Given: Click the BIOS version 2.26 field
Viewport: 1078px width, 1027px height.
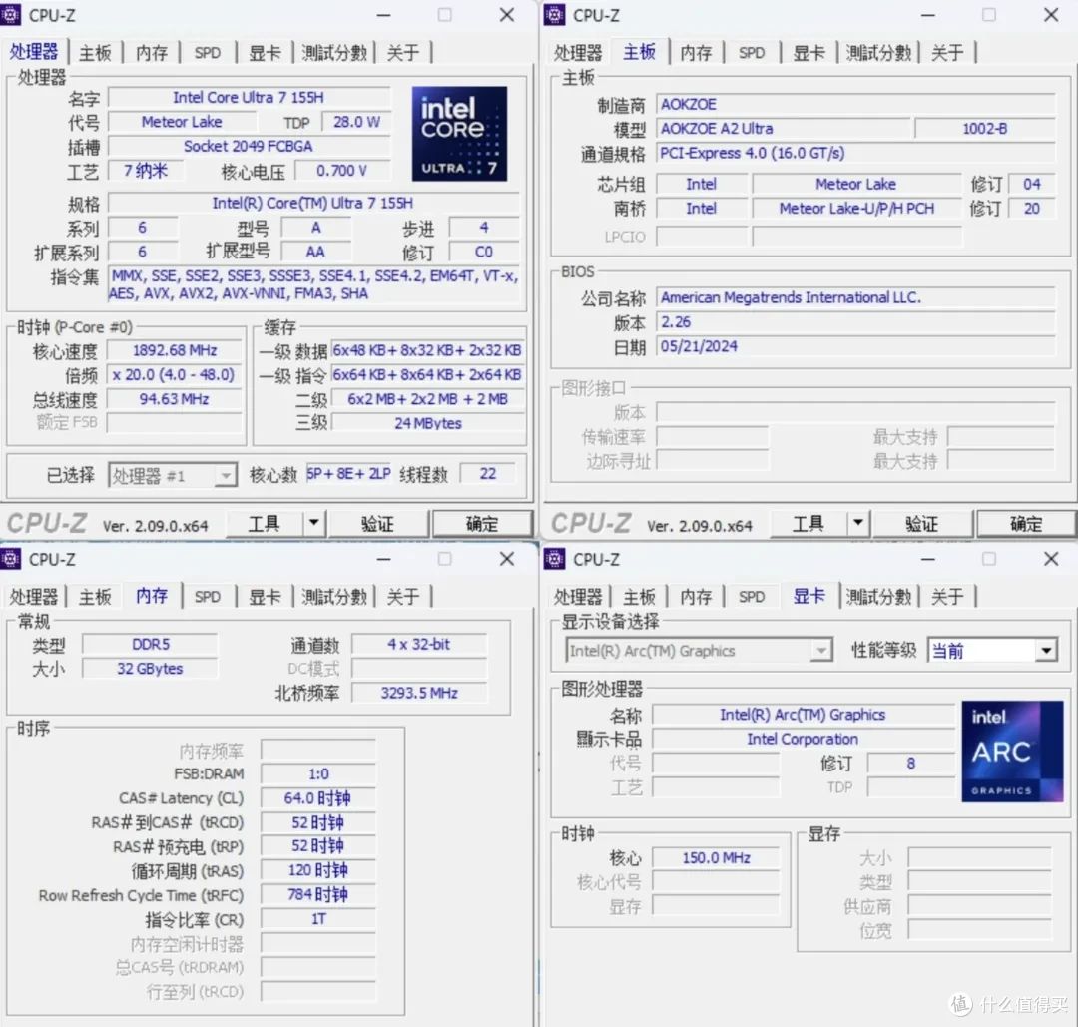Looking at the screenshot, I should pyautogui.click(x=856, y=322).
